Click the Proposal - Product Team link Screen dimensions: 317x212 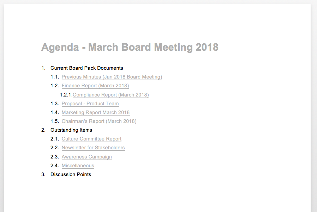click(x=90, y=104)
